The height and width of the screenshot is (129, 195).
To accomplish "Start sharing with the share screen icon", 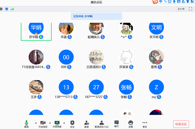I will point(57,123).
